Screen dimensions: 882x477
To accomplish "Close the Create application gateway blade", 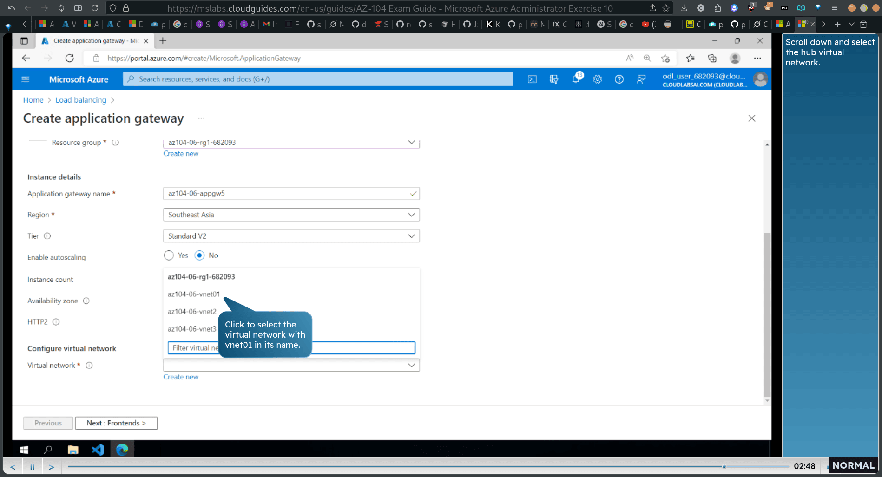I will 752,118.
